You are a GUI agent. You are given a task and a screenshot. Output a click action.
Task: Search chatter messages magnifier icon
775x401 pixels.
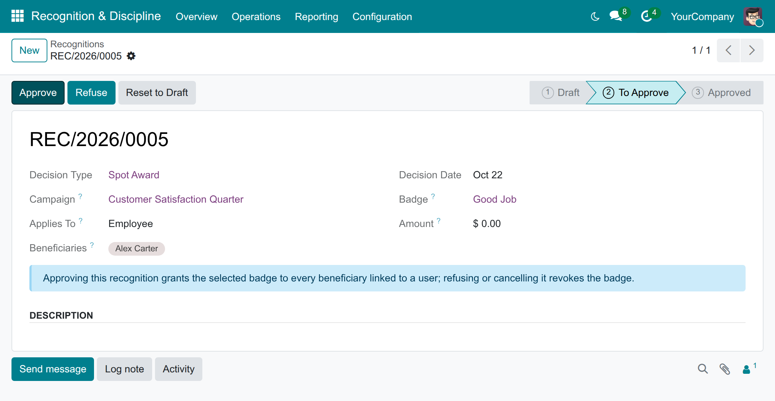click(703, 369)
